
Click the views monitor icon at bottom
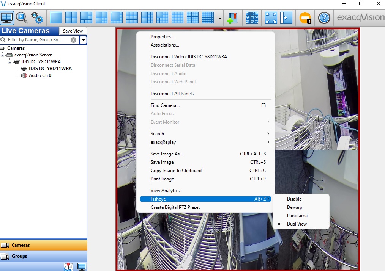coord(82,266)
